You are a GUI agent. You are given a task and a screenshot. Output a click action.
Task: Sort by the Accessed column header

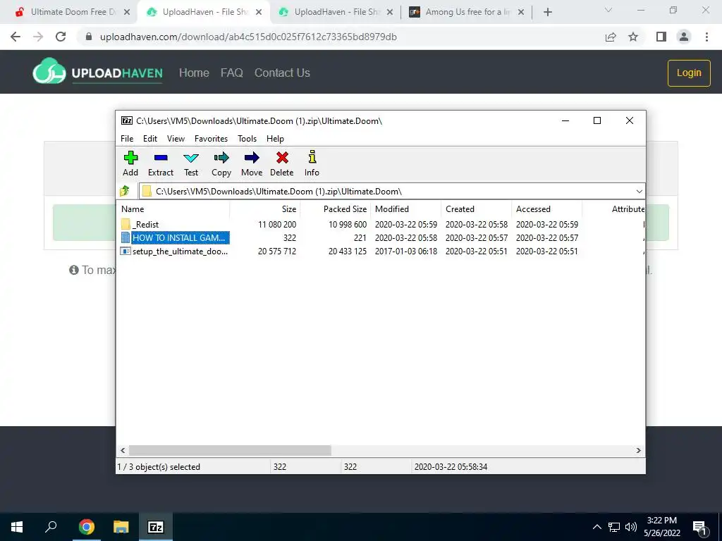547,209
